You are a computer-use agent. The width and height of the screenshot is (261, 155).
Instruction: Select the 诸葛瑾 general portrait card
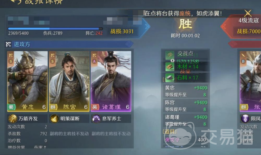(x=111, y=81)
